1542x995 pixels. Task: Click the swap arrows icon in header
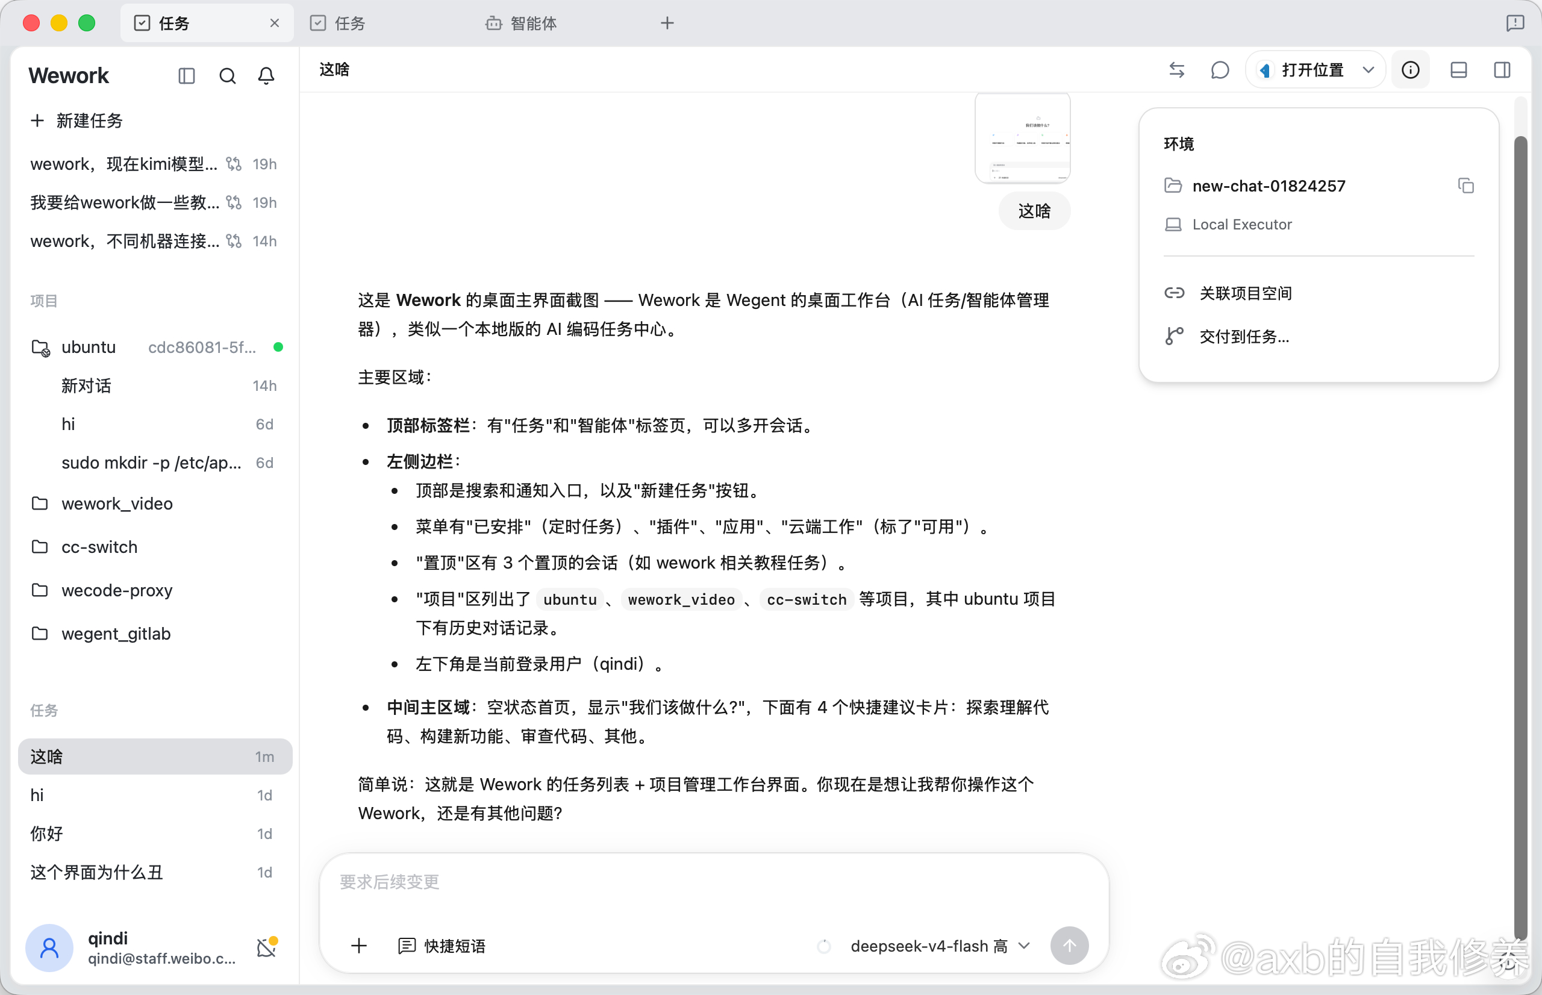(x=1176, y=70)
